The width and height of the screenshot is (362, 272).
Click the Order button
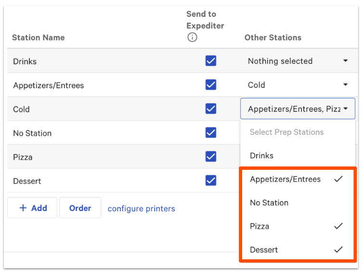point(80,208)
